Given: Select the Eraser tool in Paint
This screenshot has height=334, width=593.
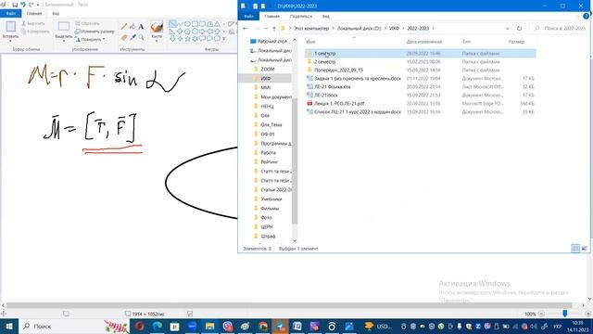Looking at the screenshot, I should [x=124, y=37].
